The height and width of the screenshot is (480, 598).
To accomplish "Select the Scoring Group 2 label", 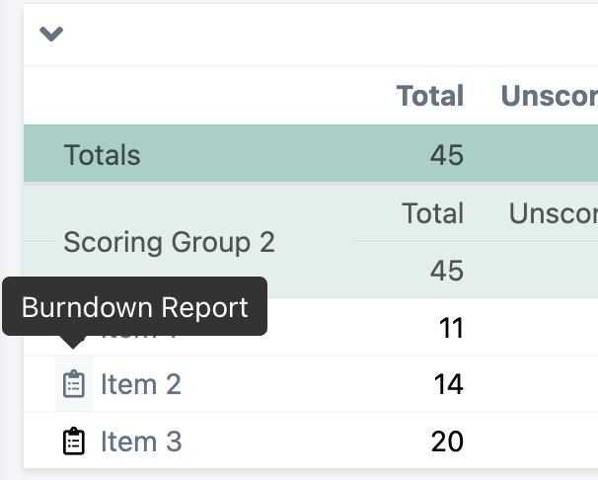I will click(169, 242).
